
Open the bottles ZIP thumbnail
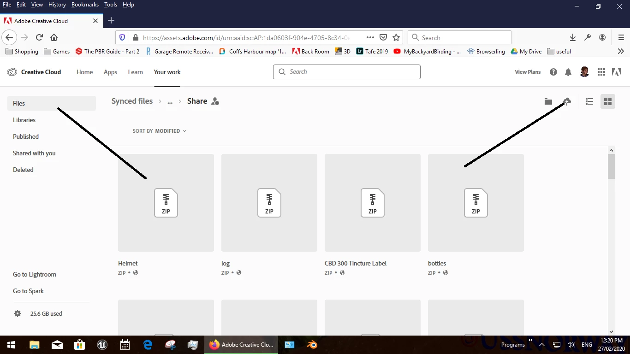point(476,203)
